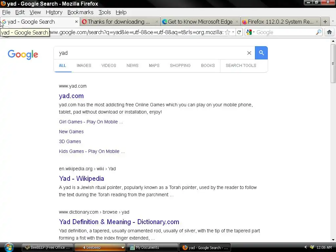
Task: Open the 3D Games sitelink
Action: tap(70, 142)
